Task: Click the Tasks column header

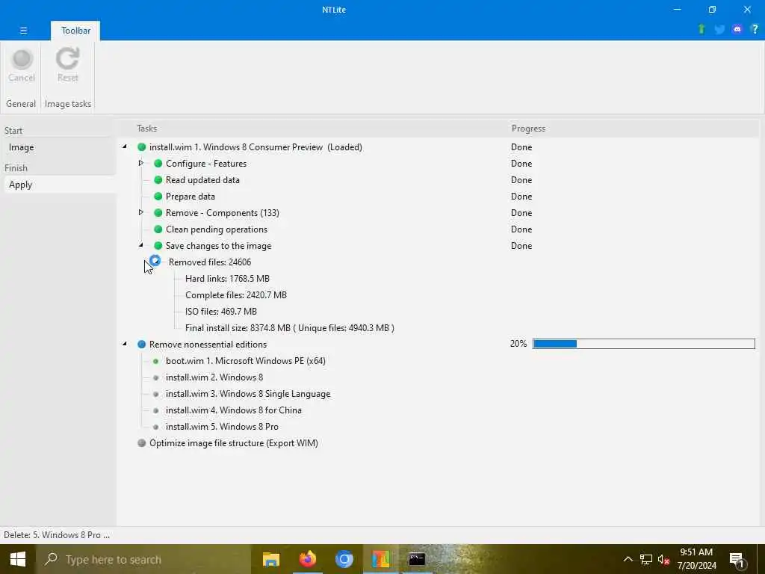Action: coord(147,129)
